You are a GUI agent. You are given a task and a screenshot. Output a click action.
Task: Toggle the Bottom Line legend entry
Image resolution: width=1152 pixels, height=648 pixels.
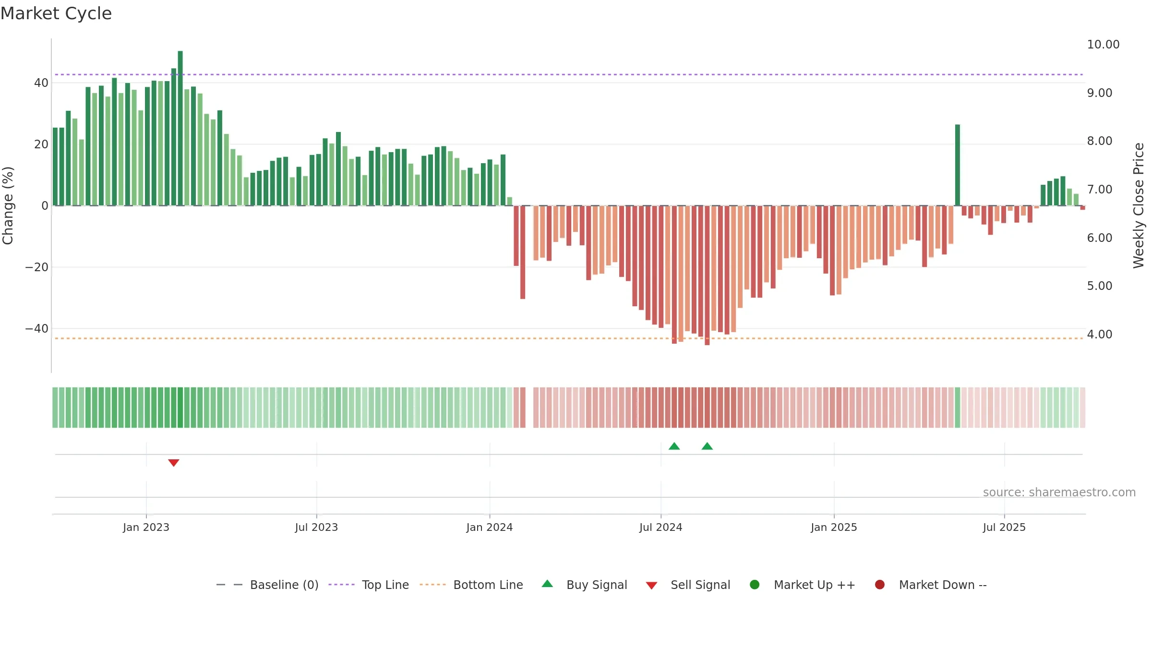point(471,585)
